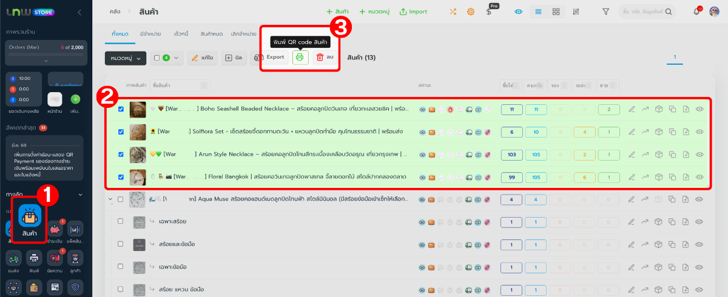The height and width of the screenshot is (297, 728).
Task: Click edit pencil for Boho Seashell necklace row
Action: pos(632,110)
